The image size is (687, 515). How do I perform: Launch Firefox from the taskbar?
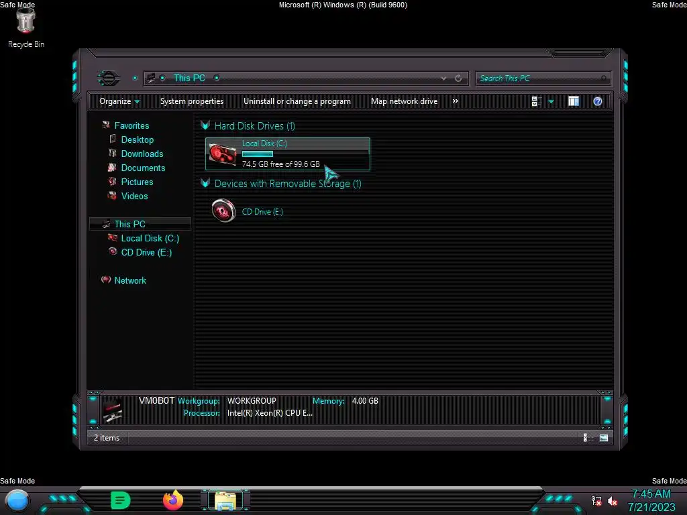pos(173,500)
